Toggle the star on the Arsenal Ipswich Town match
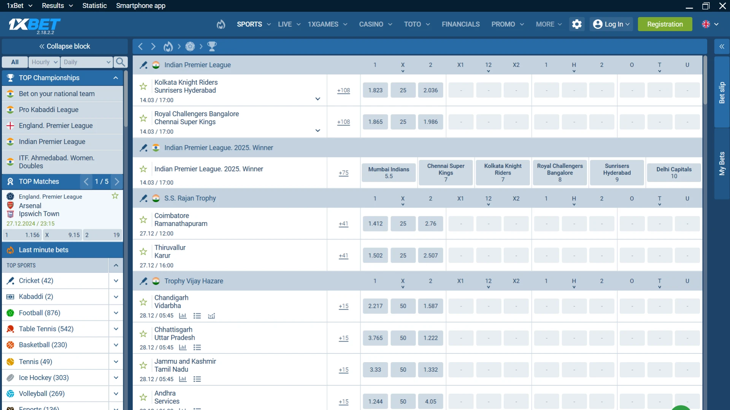Viewport: 730px width, 410px height. tap(115, 196)
